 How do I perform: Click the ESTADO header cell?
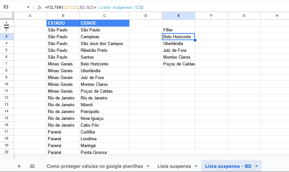click(63, 23)
